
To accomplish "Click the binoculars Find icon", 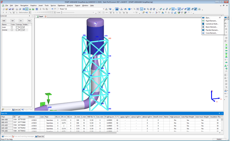I will point(125,9).
